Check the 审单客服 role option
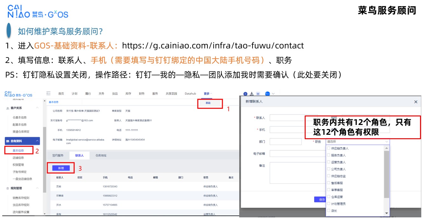The width and height of the screenshot is (427, 224). point(329,190)
